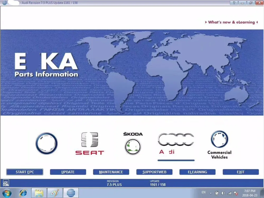
Task: Click the ETKA globe taskbar icon
Action: tap(71, 193)
